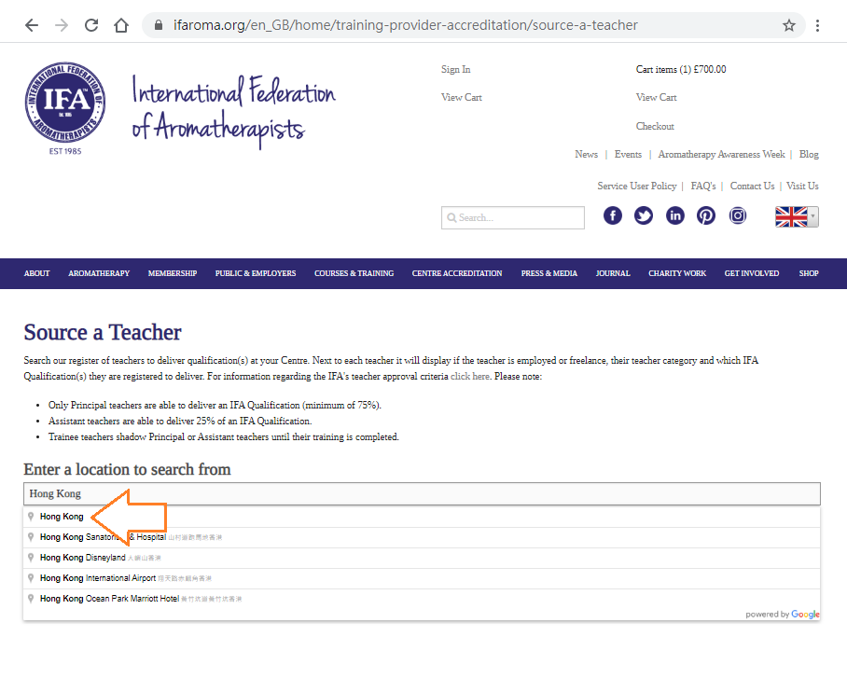Click the location search input field
Viewport: 847px width, 678px height.
[x=421, y=493]
